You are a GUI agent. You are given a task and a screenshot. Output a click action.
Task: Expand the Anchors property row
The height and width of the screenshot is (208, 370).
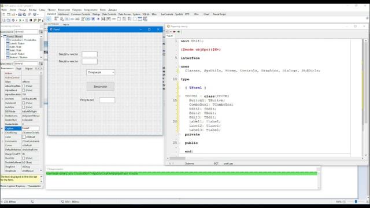point(2,99)
